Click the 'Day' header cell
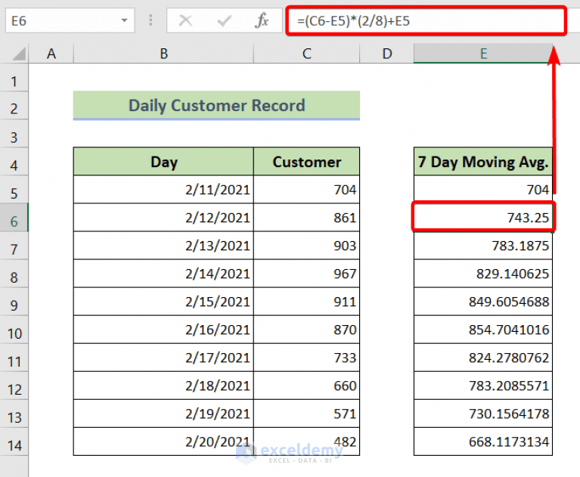 163,162
